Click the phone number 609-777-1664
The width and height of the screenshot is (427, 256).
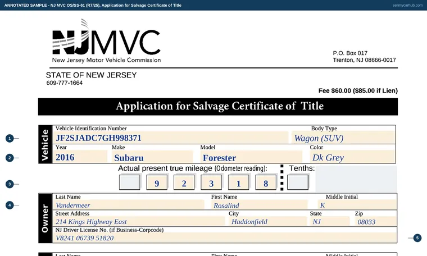tap(64, 83)
